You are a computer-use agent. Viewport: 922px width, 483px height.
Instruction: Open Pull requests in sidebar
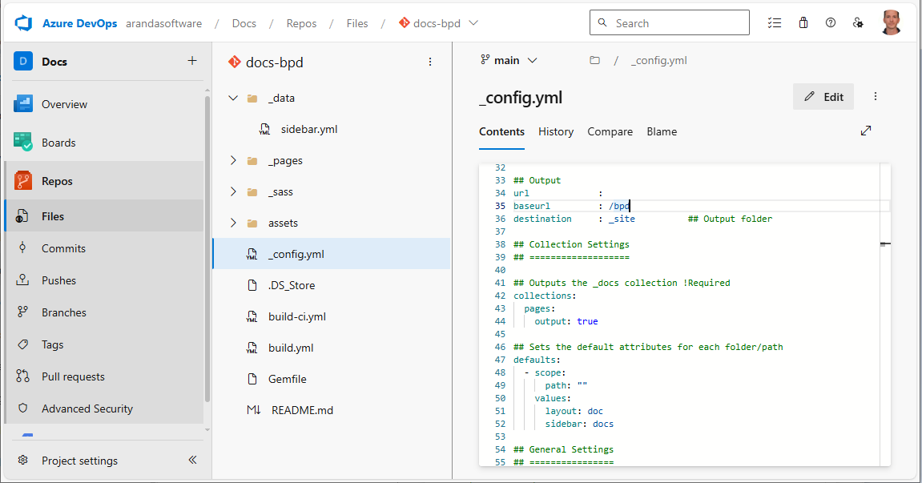pos(73,376)
